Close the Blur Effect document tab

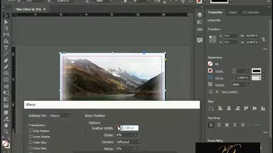click(x=44, y=9)
